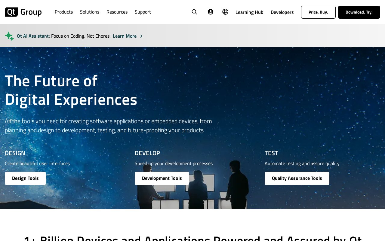The height and width of the screenshot is (241, 385).
Task: Click the Download. Try. button
Action: tap(359, 12)
